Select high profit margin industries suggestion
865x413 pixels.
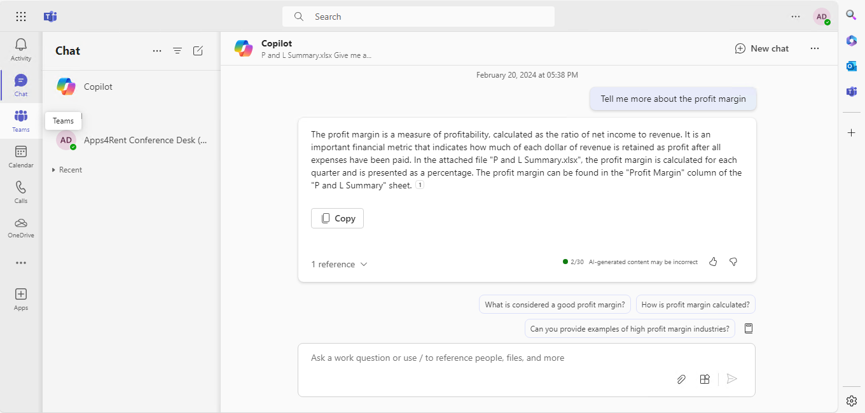click(630, 329)
